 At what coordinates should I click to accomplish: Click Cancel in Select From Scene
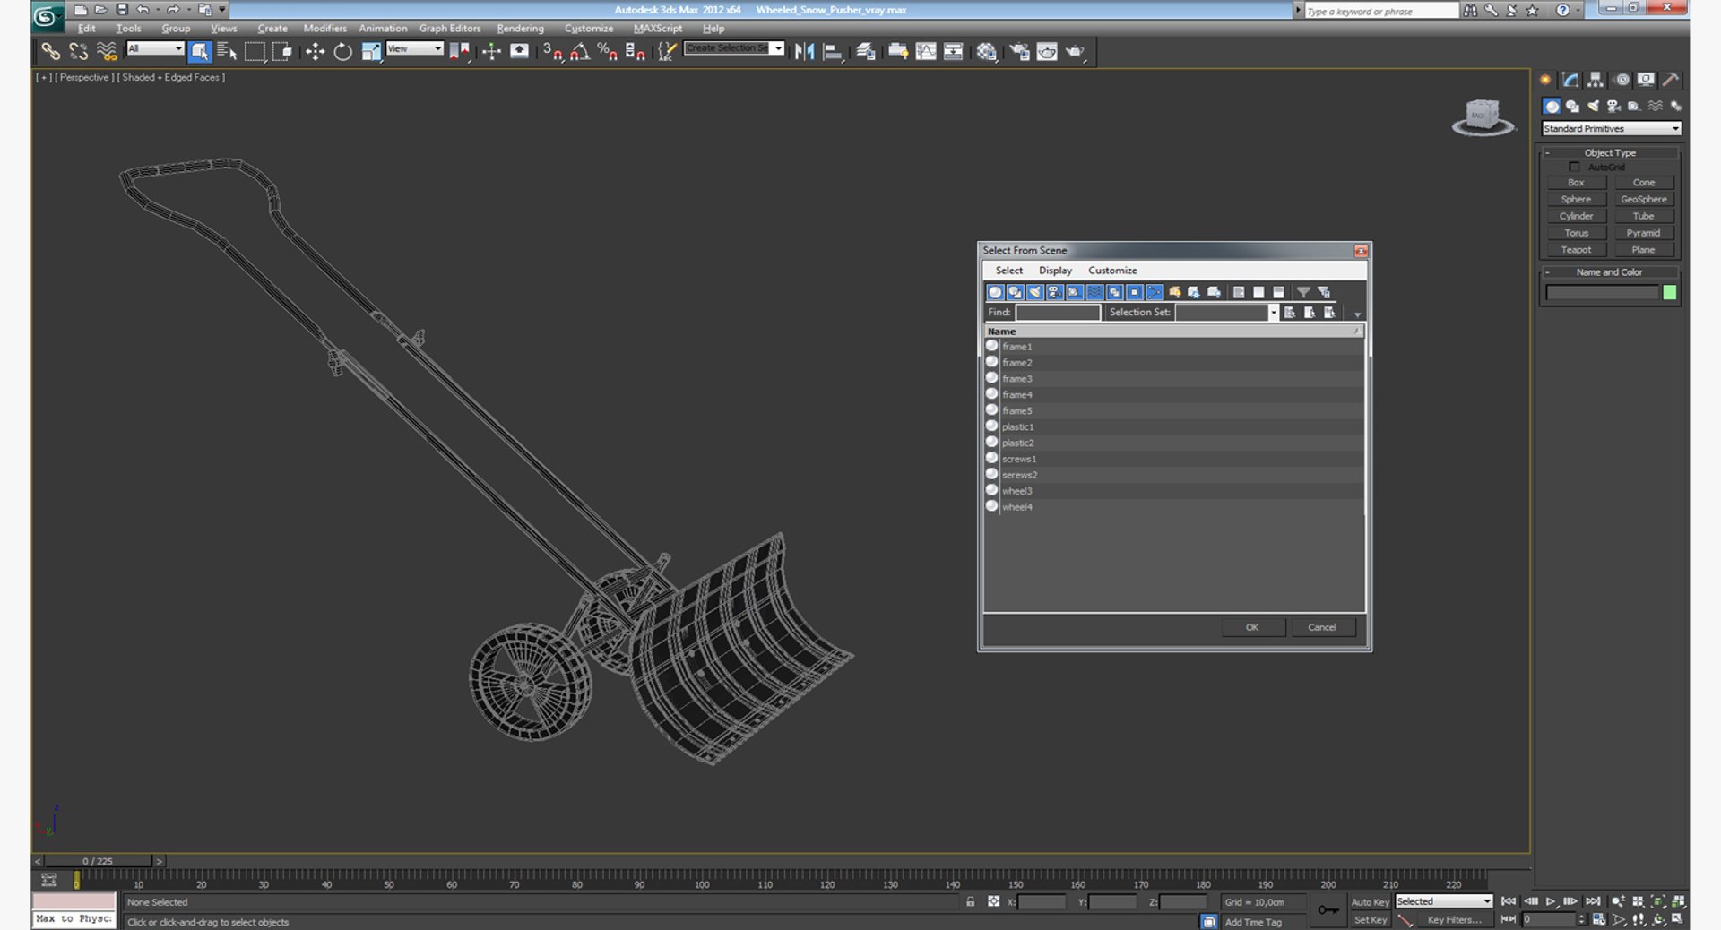click(x=1322, y=627)
